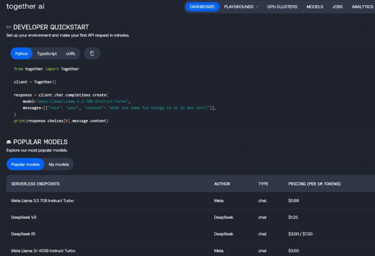Click the Popular Models heading
This screenshot has width=375, height=256.
(x=41, y=142)
